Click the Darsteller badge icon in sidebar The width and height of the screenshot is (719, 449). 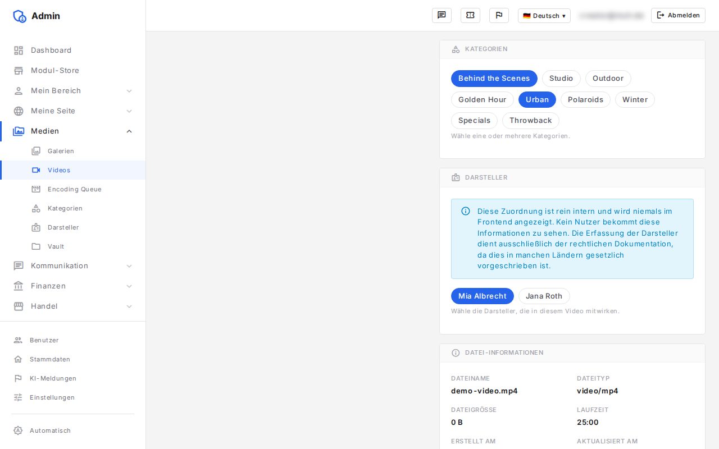coord(36,227)
